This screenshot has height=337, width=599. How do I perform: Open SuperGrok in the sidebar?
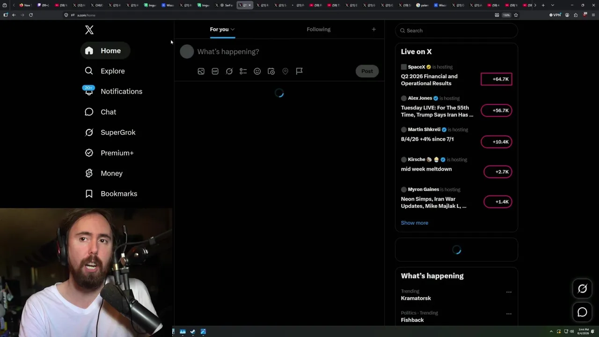pos(110,132)
